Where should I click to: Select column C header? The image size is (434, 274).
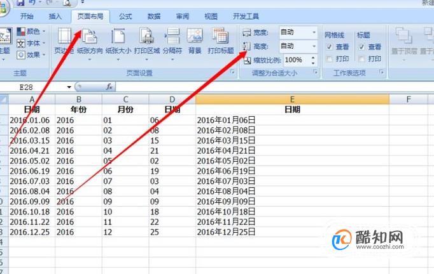click(x=125, y=100)
